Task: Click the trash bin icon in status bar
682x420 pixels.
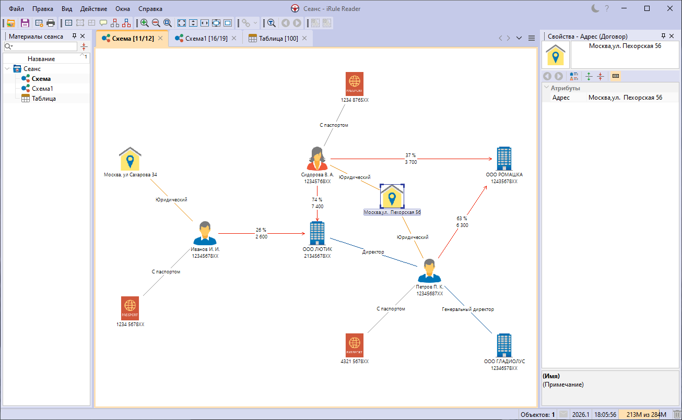Action: (x=676, y=414)
